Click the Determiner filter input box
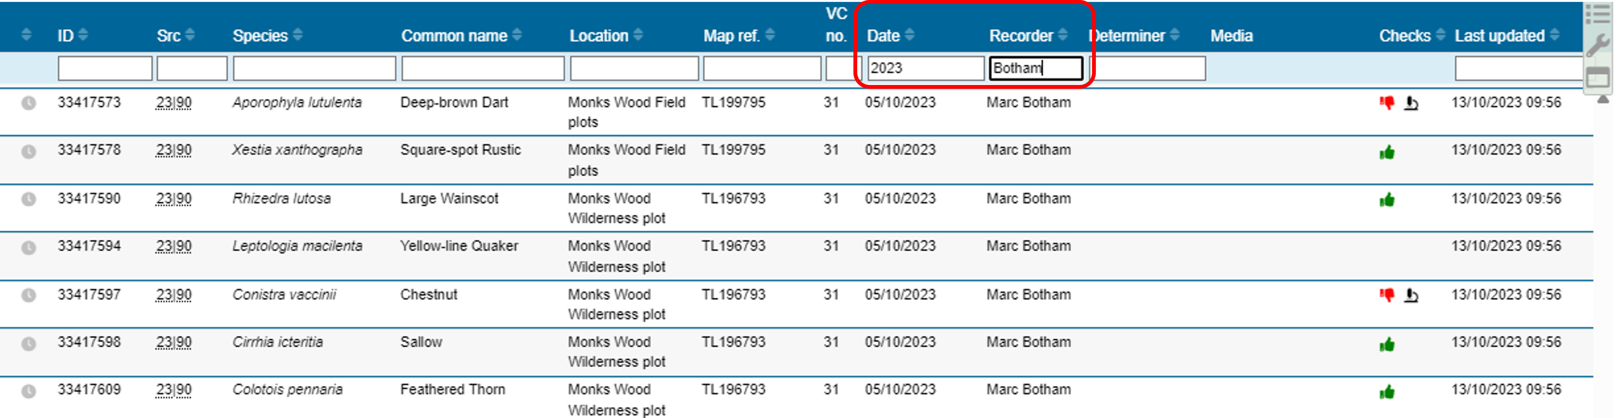Screen dimensions: 1621x418 click(1147, 68)
